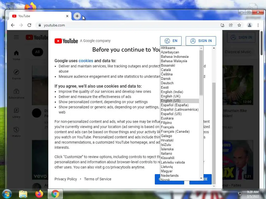Select Bahasa Malaysia language option
The height and width of the screenshot is (199, 266).
180,61
